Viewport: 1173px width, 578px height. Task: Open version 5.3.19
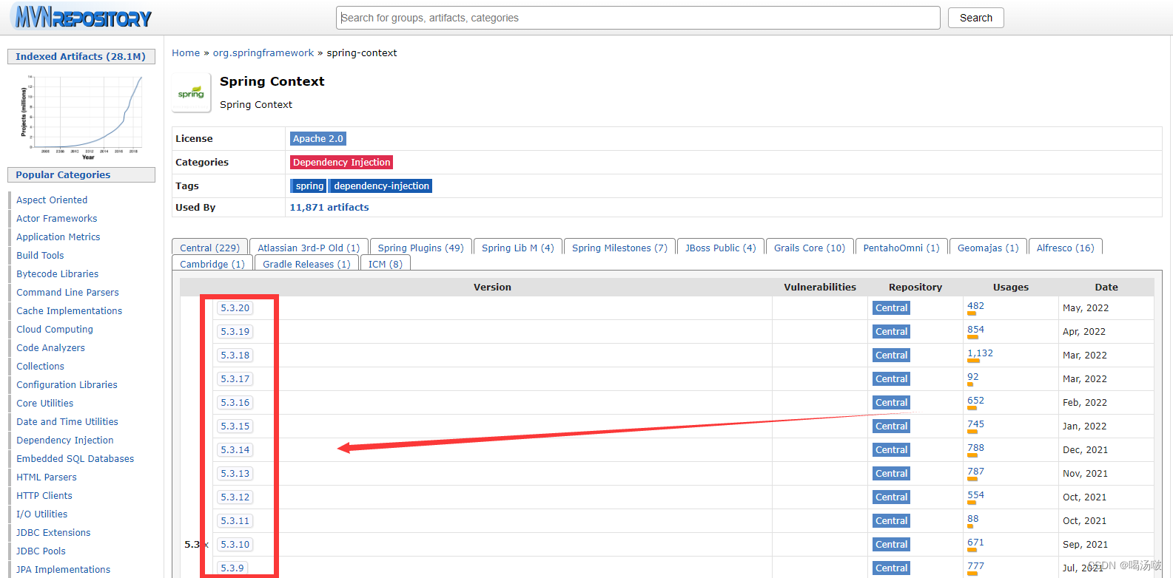[235, 332]
